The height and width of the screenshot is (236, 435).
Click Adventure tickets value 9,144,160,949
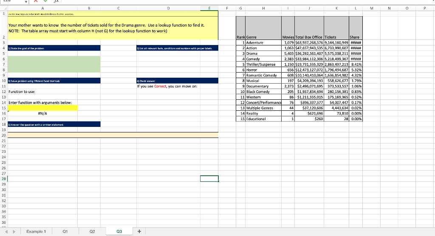336,43
